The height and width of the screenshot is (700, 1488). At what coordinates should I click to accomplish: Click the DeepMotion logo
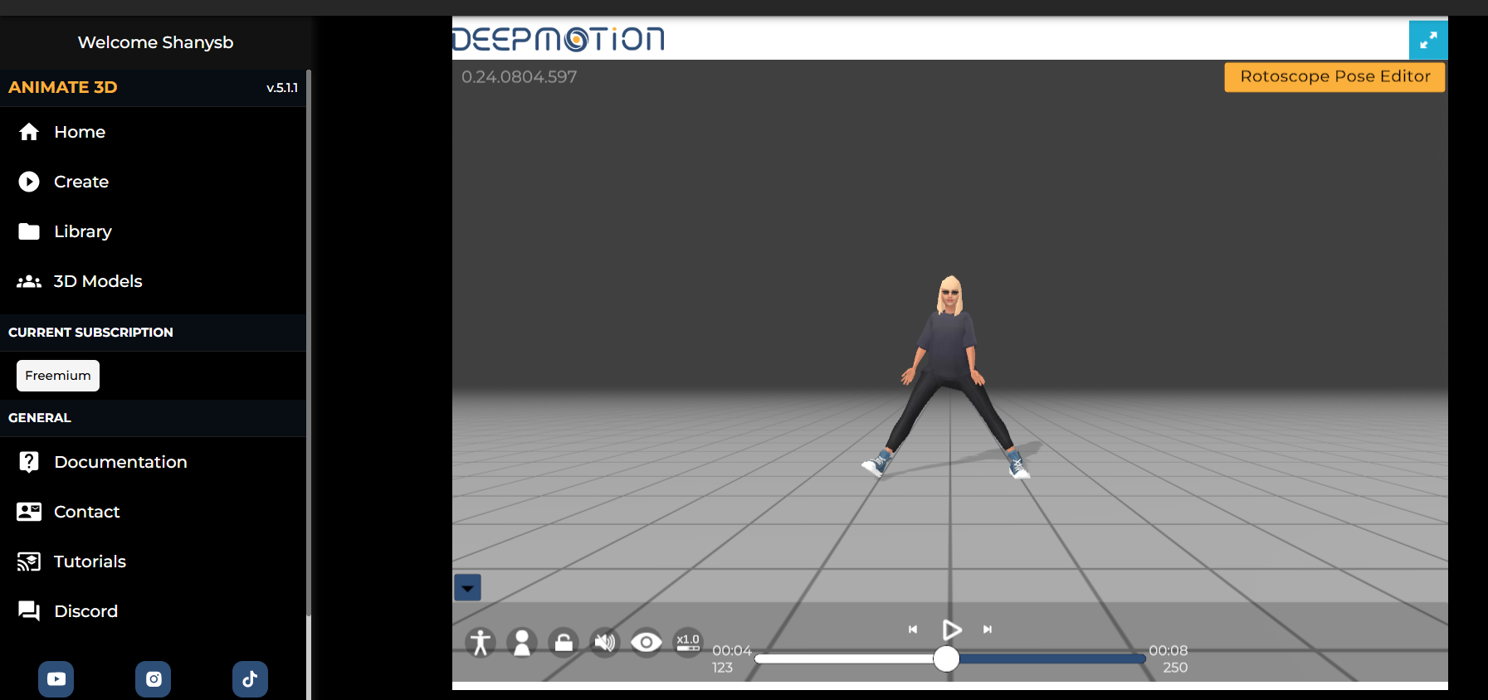[x=559, y=39]
